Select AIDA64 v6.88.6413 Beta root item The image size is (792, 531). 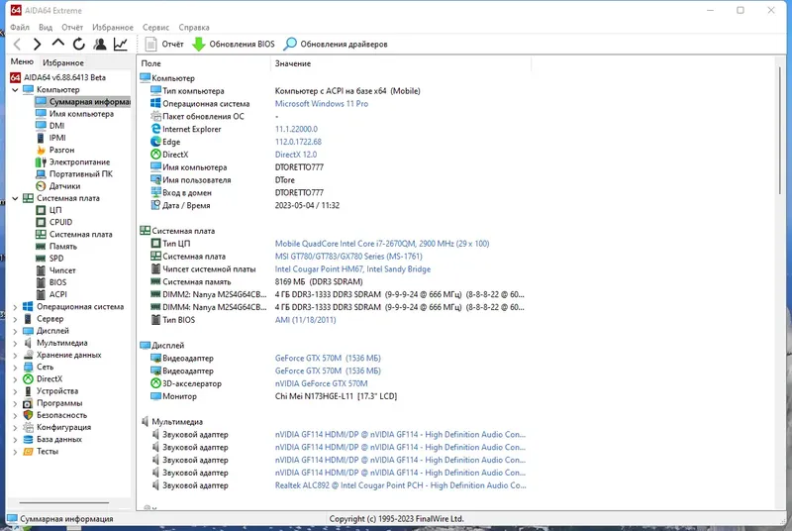click(x=58, y=77)
